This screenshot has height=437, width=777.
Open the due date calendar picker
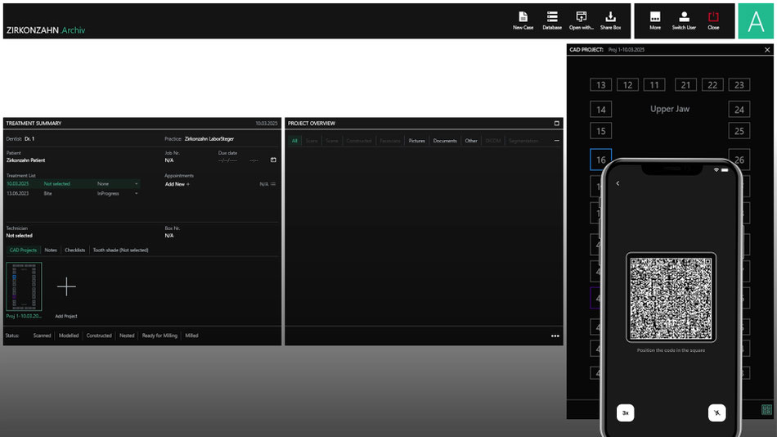(x=273, y=160)
